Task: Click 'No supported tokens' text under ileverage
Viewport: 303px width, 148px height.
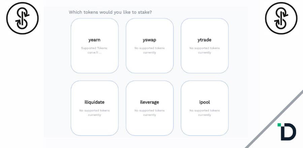Action: [149, 110]
